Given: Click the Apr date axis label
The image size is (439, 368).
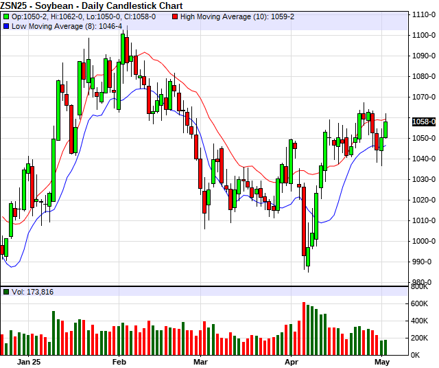Looking at the screenshot, I should click(292, 361).
